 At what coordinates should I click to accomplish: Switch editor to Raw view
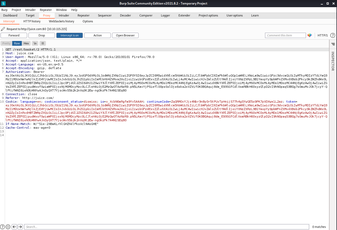[17, 43]
